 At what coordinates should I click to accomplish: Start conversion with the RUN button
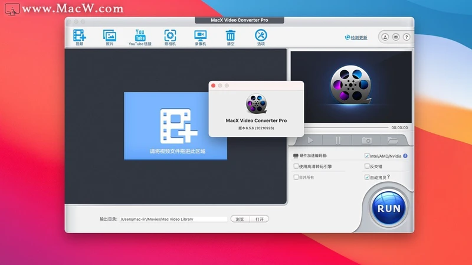pyautogui.click(x=389, y=208)
